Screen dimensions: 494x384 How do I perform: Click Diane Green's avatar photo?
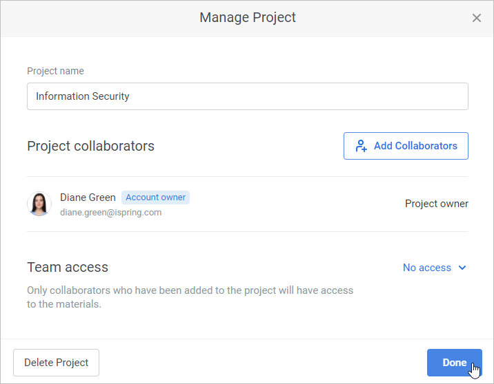click(39, 204)
